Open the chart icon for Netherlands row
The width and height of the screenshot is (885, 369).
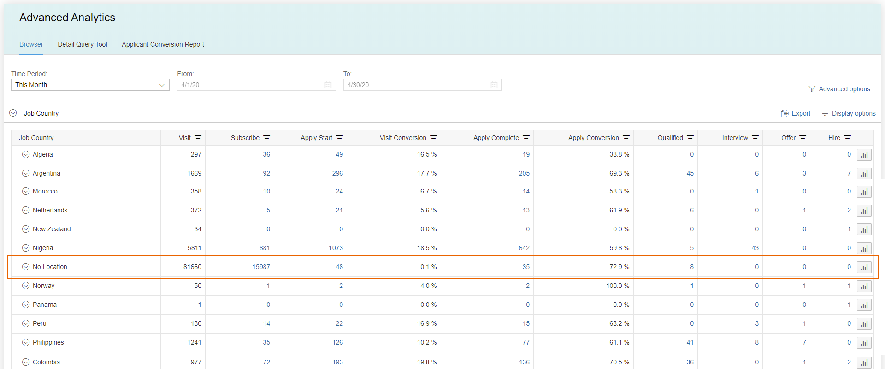(x=864, y=211)
